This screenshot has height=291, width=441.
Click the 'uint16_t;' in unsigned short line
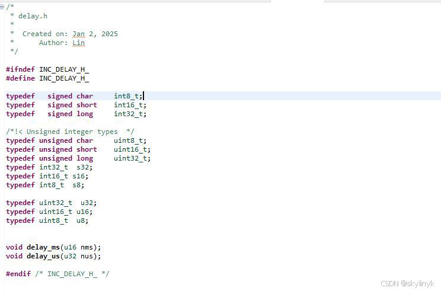point(132,149)
